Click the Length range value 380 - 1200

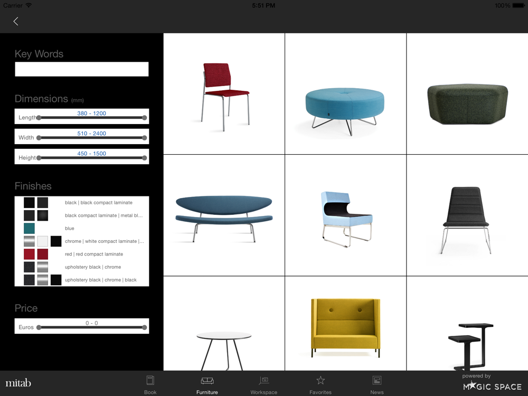(x=91, y=114)
